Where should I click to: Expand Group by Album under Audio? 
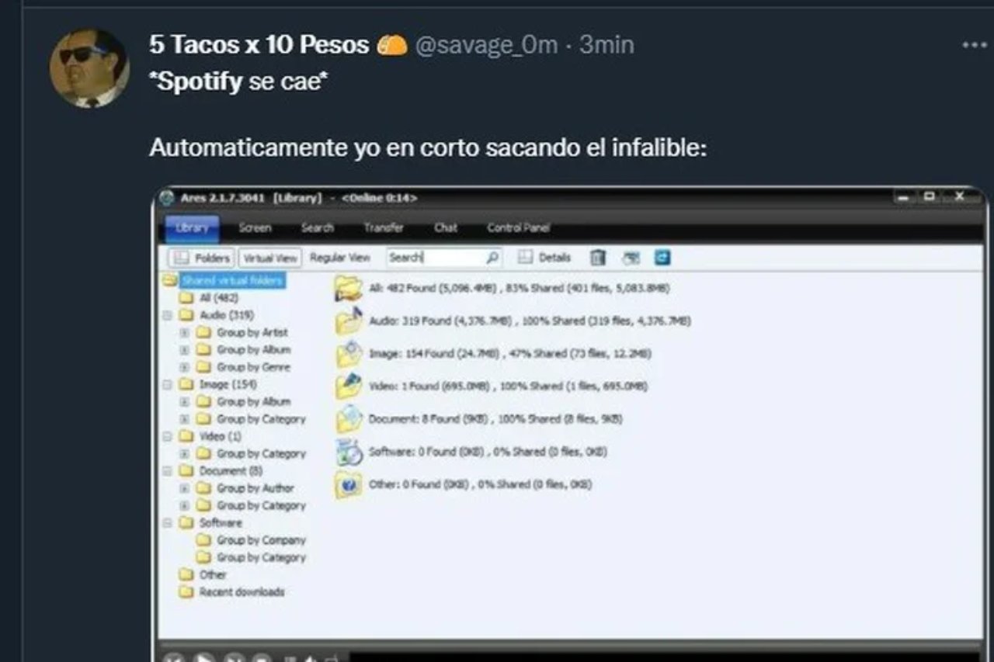click(x=184, y=349)
